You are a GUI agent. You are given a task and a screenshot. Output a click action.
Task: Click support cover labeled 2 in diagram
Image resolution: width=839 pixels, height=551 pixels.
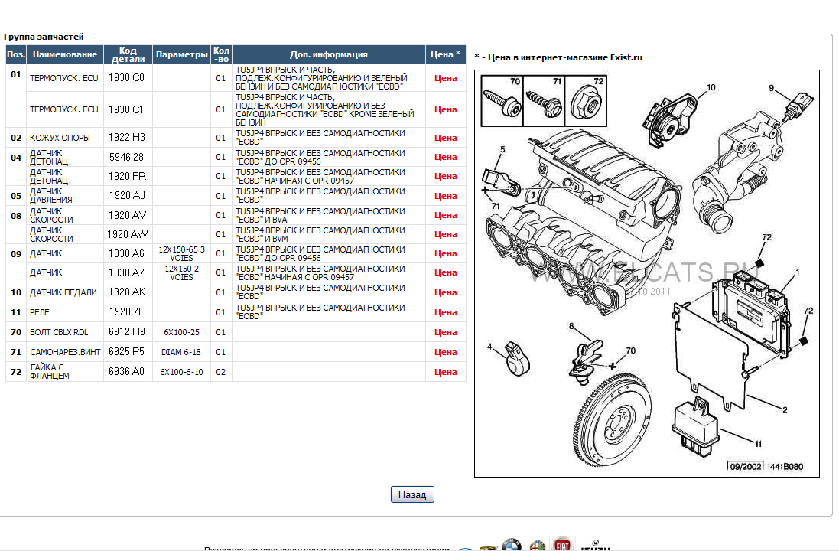[x=711, y=359]
